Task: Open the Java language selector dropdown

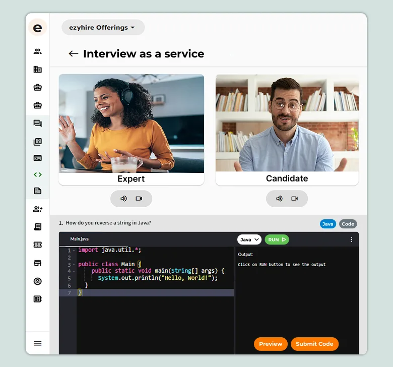Action: [249, 240]
